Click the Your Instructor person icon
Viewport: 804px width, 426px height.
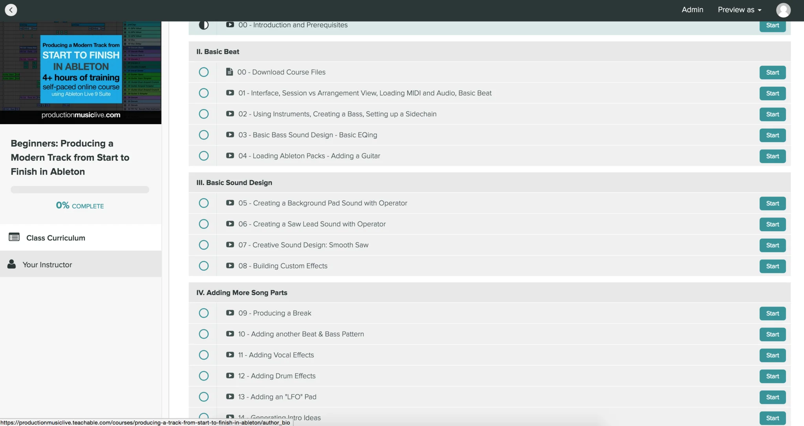point(12,264)
